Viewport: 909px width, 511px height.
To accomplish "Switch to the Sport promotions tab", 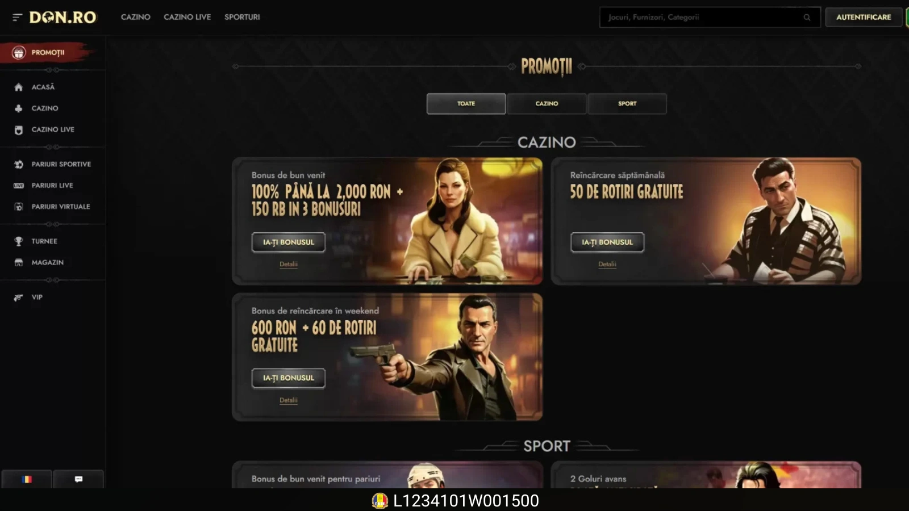I will [627, 104].
